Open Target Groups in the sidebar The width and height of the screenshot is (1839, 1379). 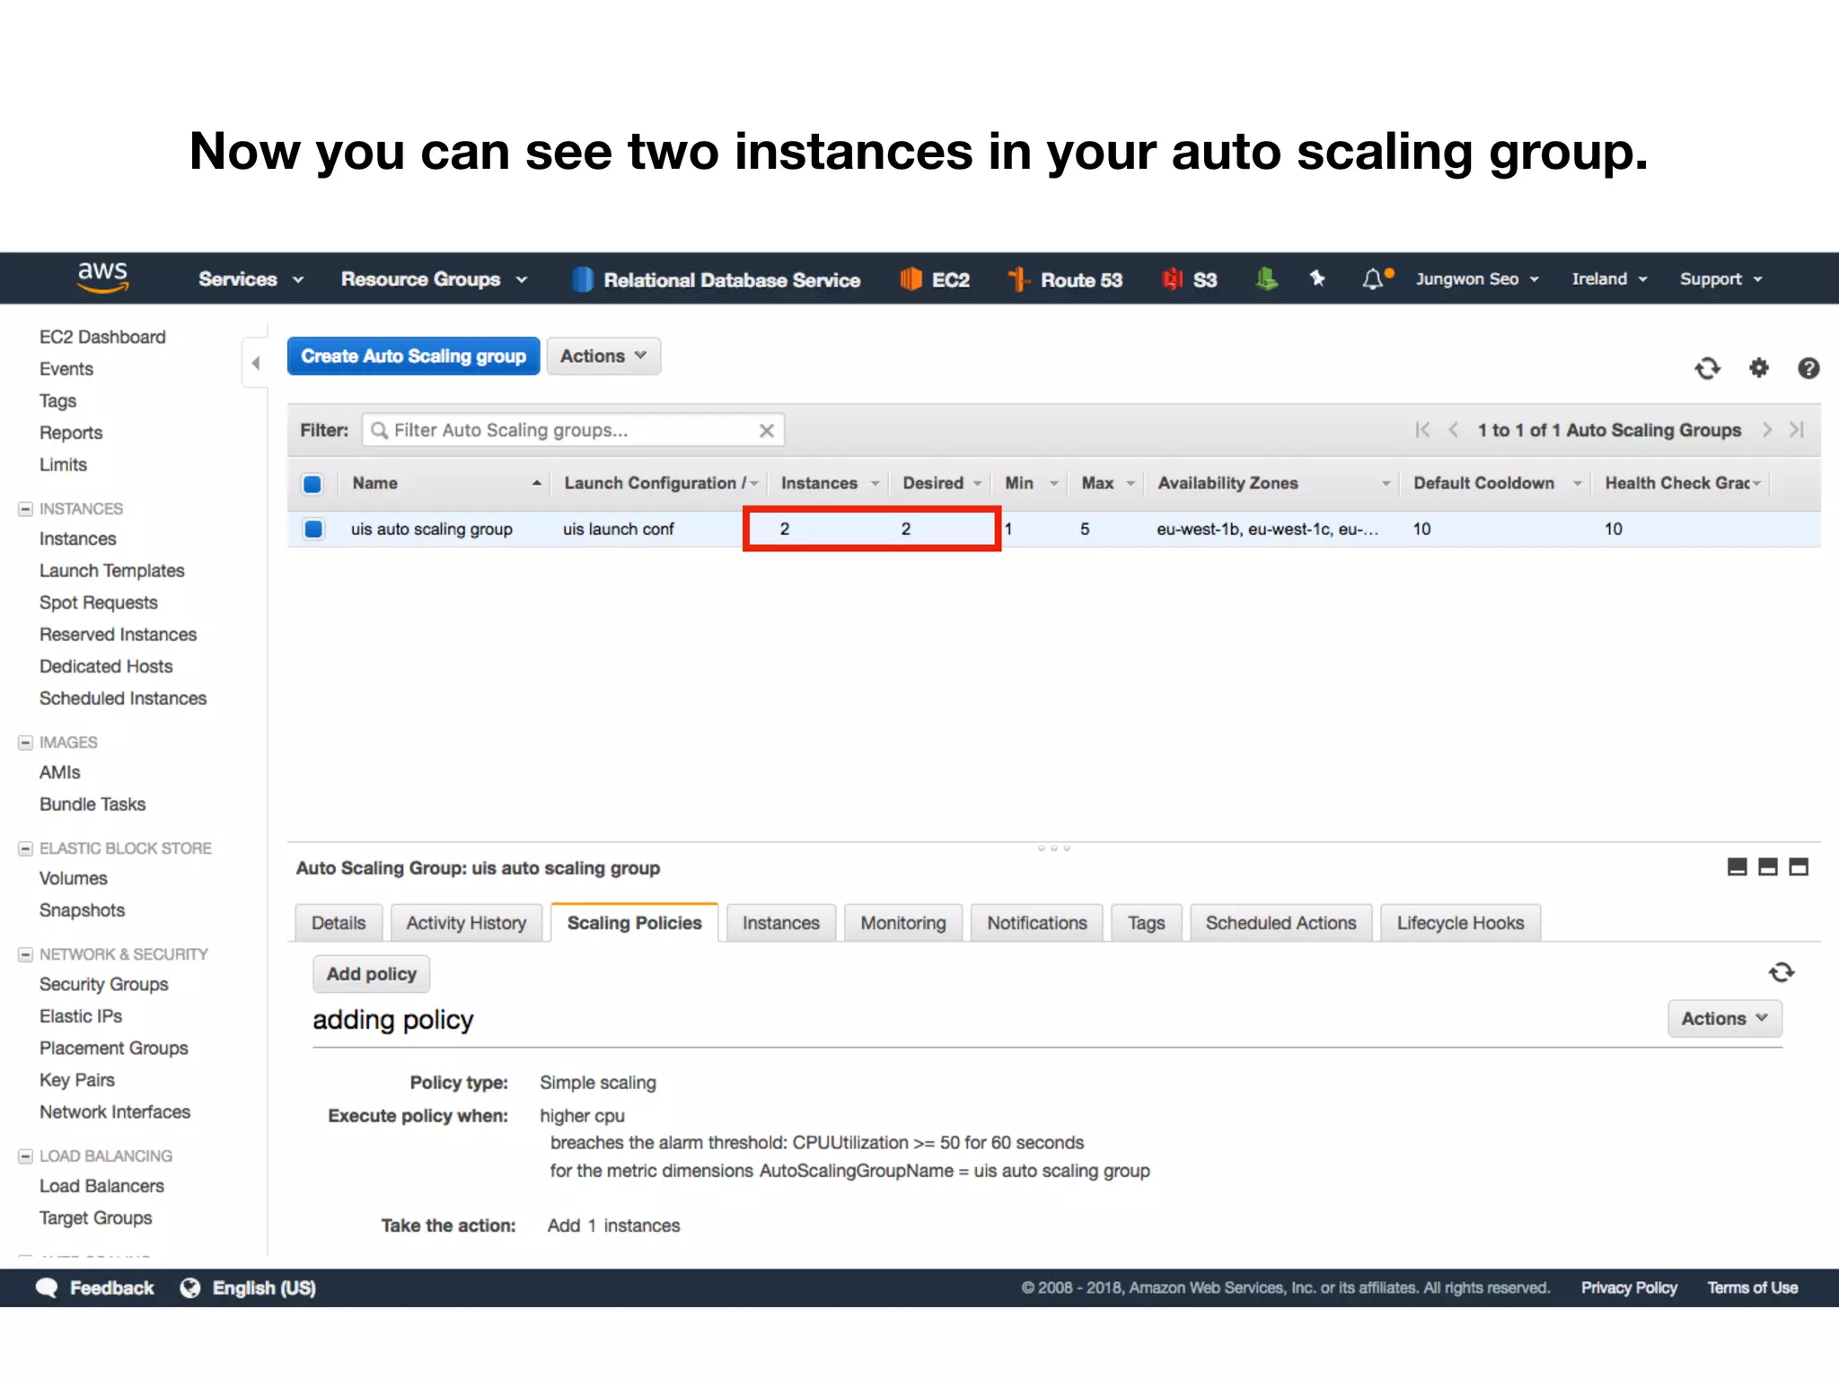point(96,1218)
